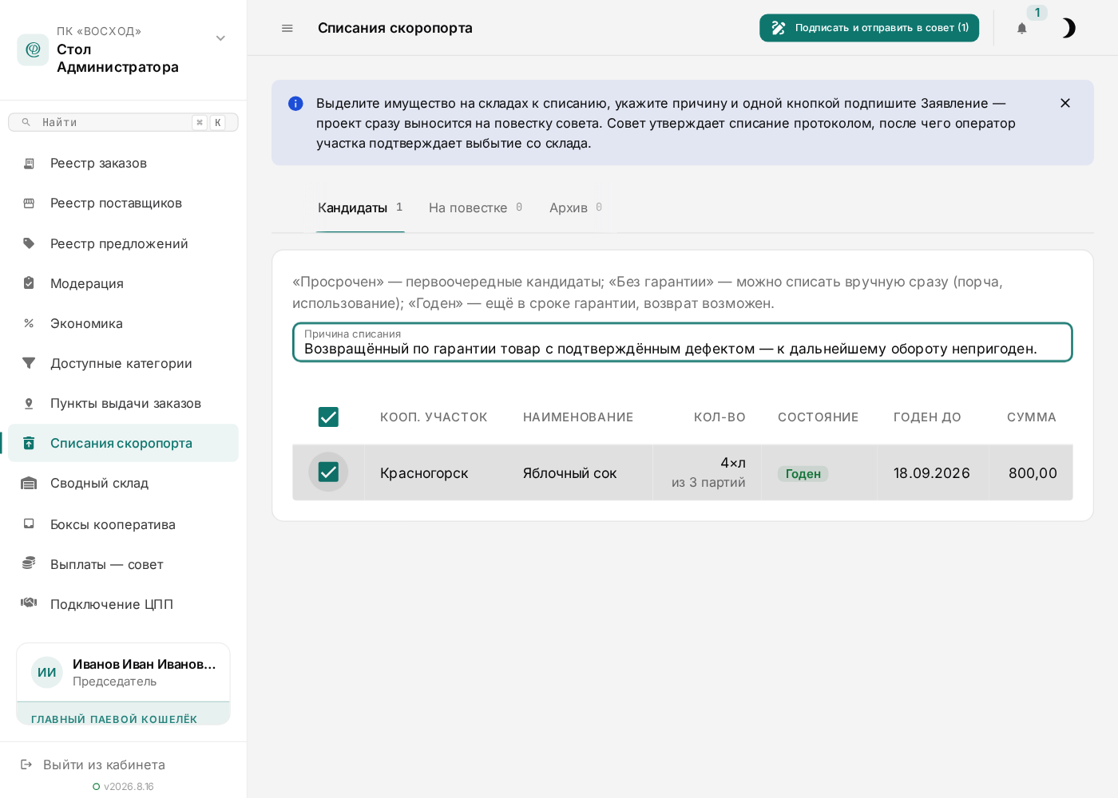The width and height of the screenshot is (1118, 798).
Task: Click the magnifier icon in search field
Action: click(26, 122)
